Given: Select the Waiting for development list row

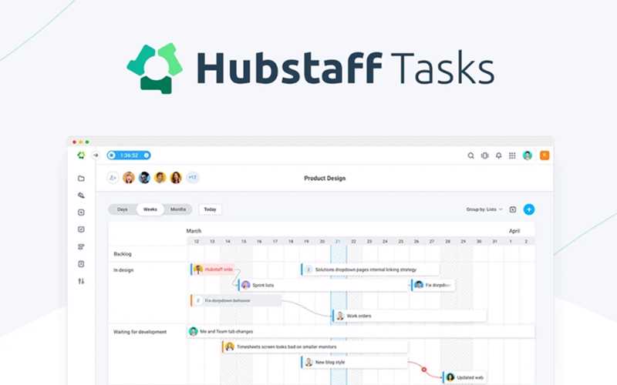Looking at the screenshot, I should (140, 332).
